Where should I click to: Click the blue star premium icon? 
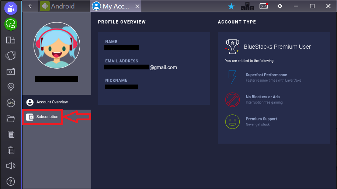[x=231, y=6]
